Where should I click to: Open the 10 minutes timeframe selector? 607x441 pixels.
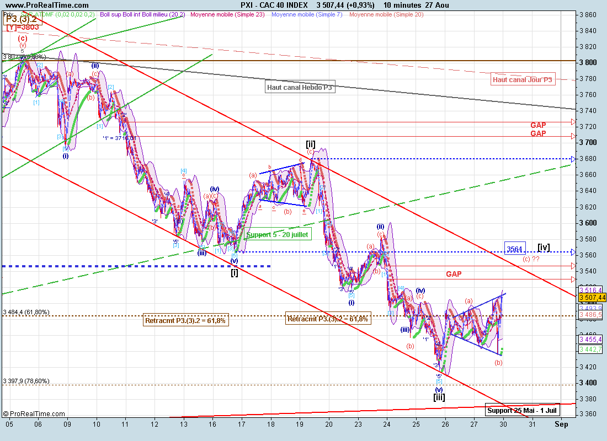(406, 5)
